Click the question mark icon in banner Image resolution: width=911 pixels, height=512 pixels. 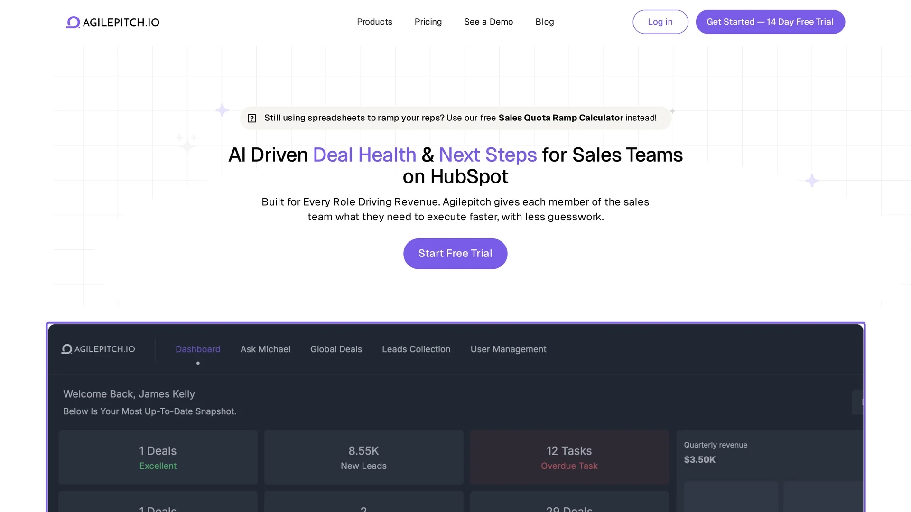(252, 118)
